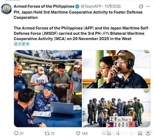Screen dimensions: 154x137
Task: Click the reply speech bubble icon
Action: [x=16, y=133]
